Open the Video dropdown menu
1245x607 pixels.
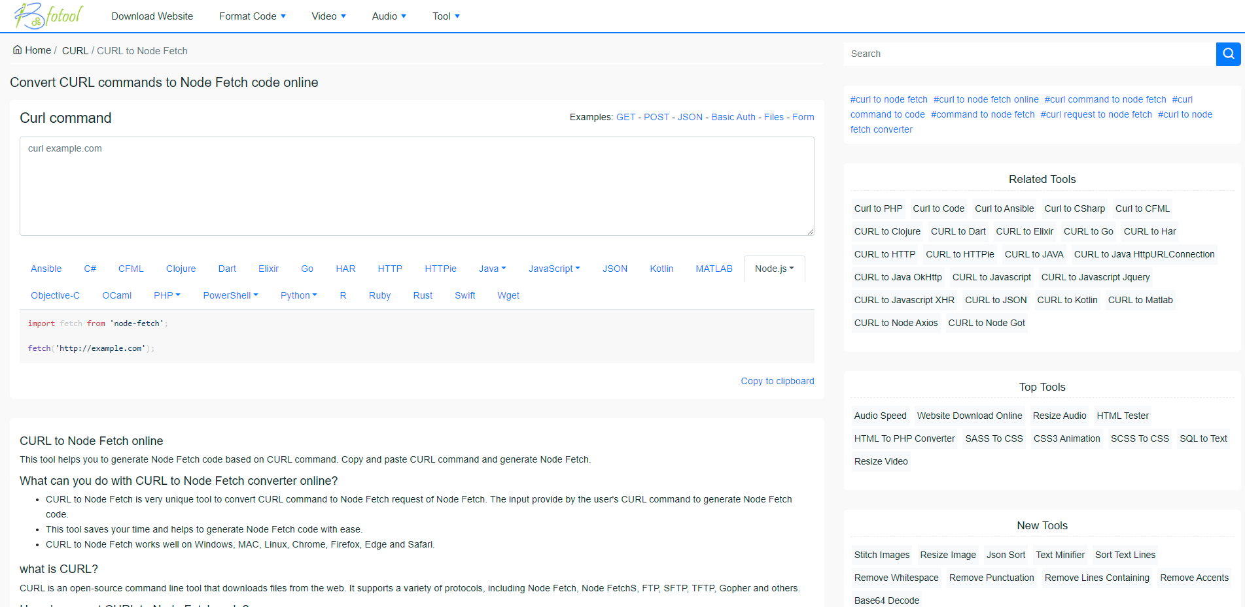click(328, 16)
